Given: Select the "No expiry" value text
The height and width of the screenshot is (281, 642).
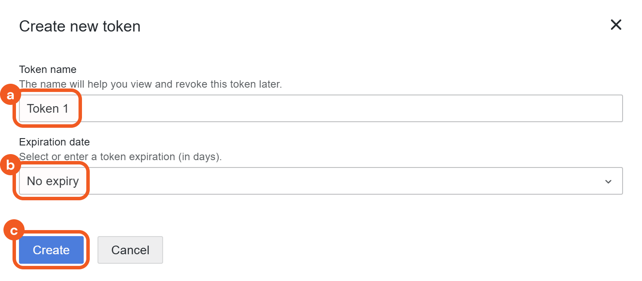Looking at the screenshot, I should pos(53,181).
